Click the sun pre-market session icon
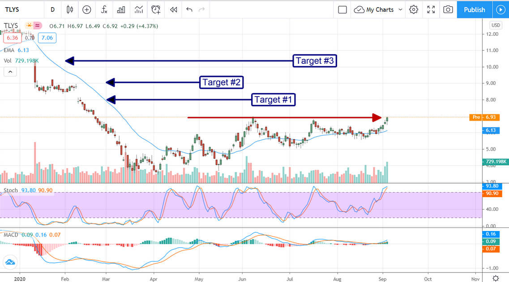Screen dimensions: 509x282 [x=29, y=25]
